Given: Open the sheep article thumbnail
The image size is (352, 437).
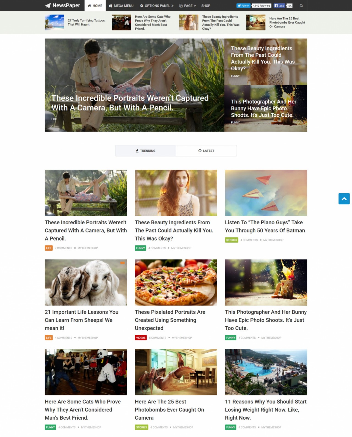Looking at the screenshot, I should coord(86,282).
